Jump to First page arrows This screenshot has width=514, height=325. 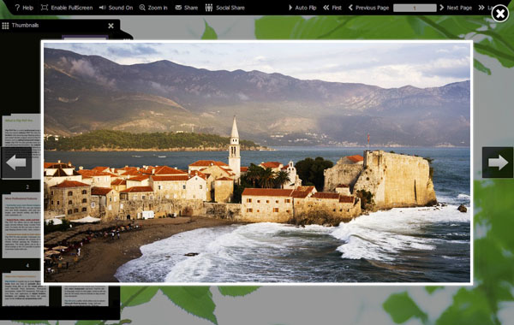[326, 8]
